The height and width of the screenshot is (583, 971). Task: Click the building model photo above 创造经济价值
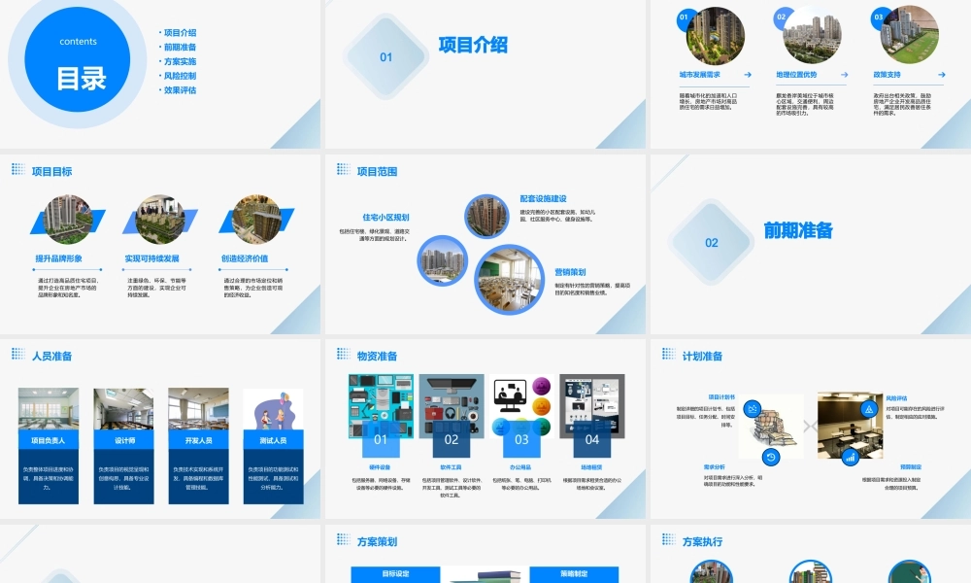pos(256,220)
